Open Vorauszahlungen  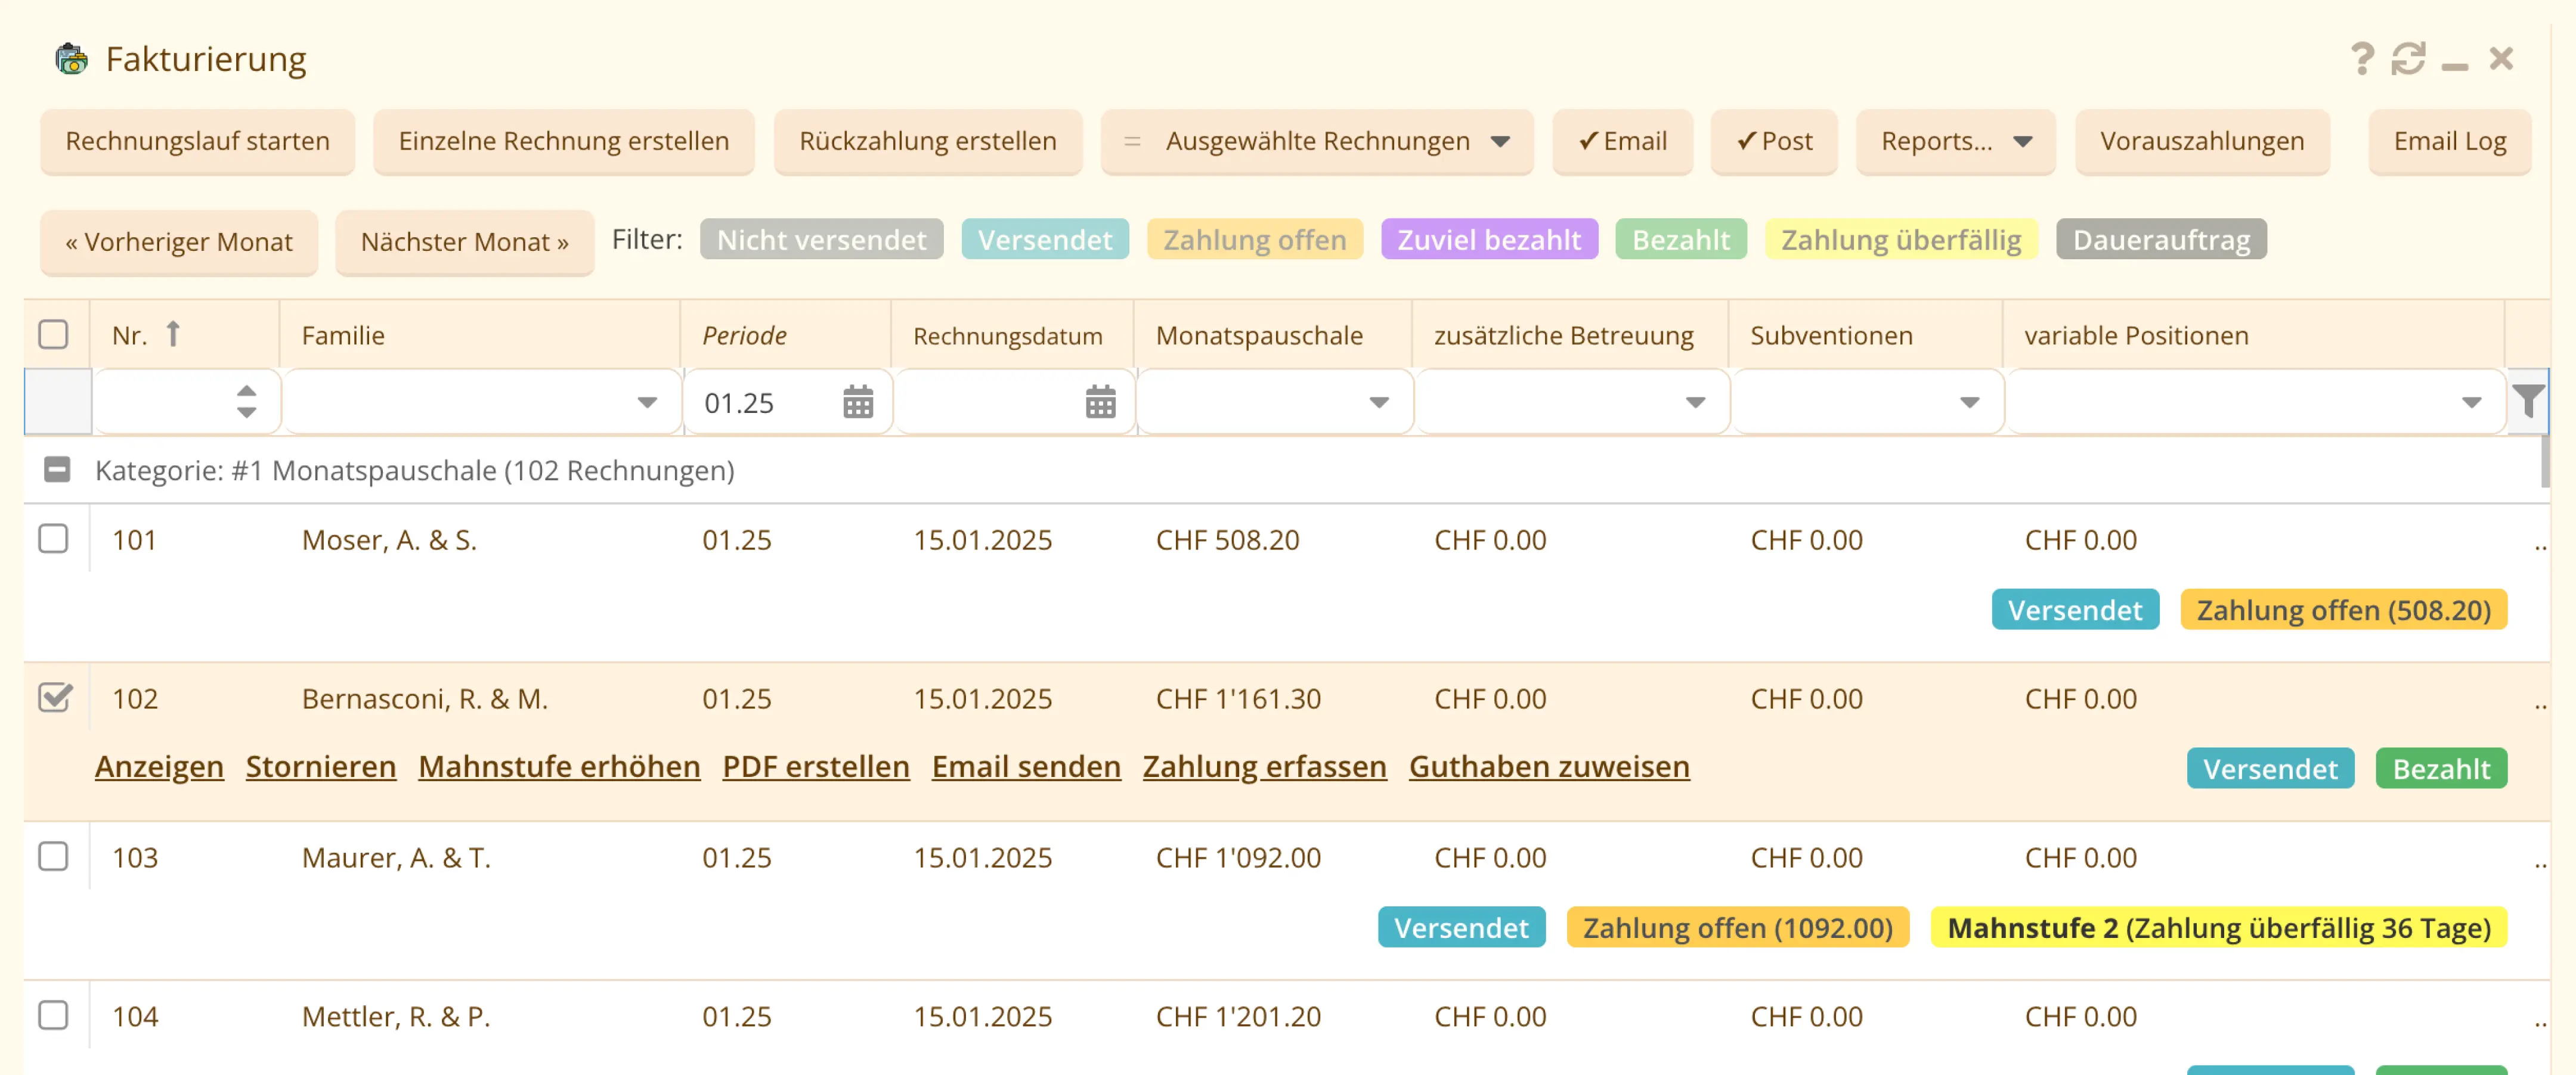click(x=2202, y=141)
